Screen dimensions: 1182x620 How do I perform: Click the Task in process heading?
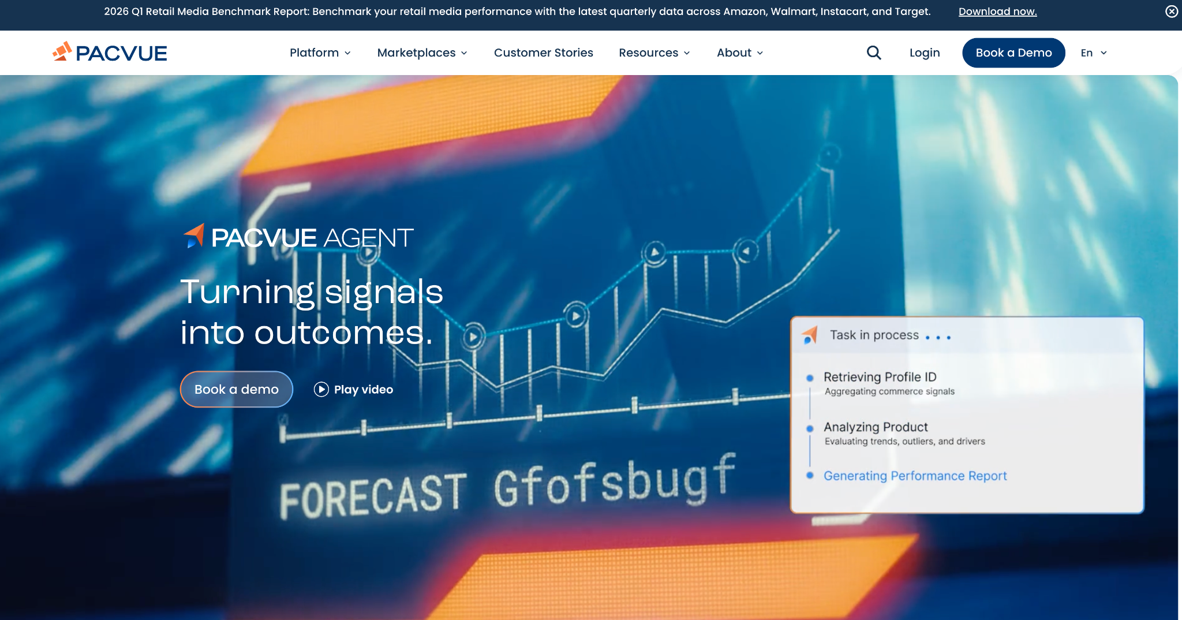(874, 335)
